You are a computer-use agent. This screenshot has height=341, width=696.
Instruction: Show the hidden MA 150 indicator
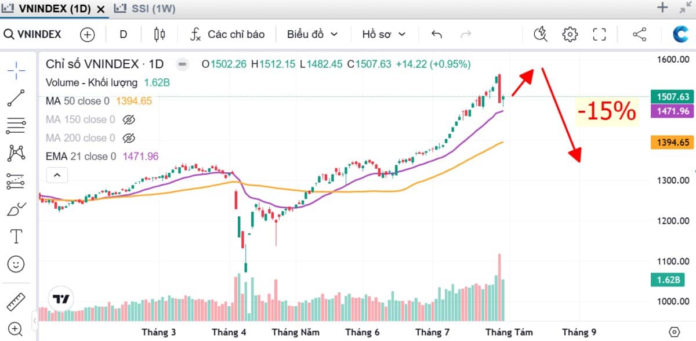coord(129,120)
